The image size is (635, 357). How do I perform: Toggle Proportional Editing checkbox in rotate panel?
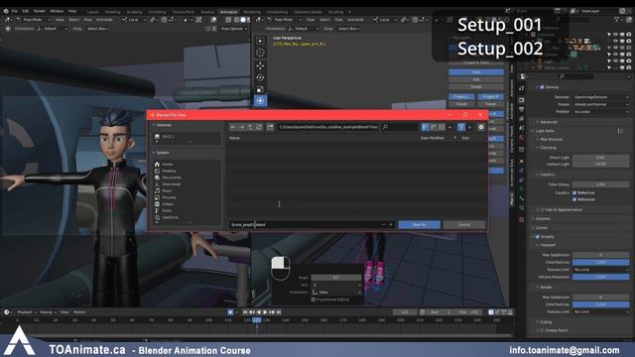pos(314,299)
